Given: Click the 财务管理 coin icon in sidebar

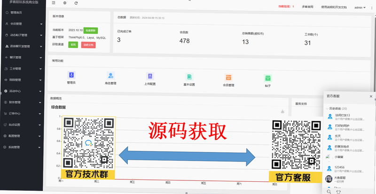Looking at the screenshot, I should 6,102.
